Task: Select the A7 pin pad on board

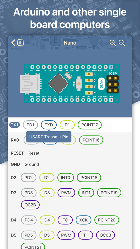Action: coord(89,100)
